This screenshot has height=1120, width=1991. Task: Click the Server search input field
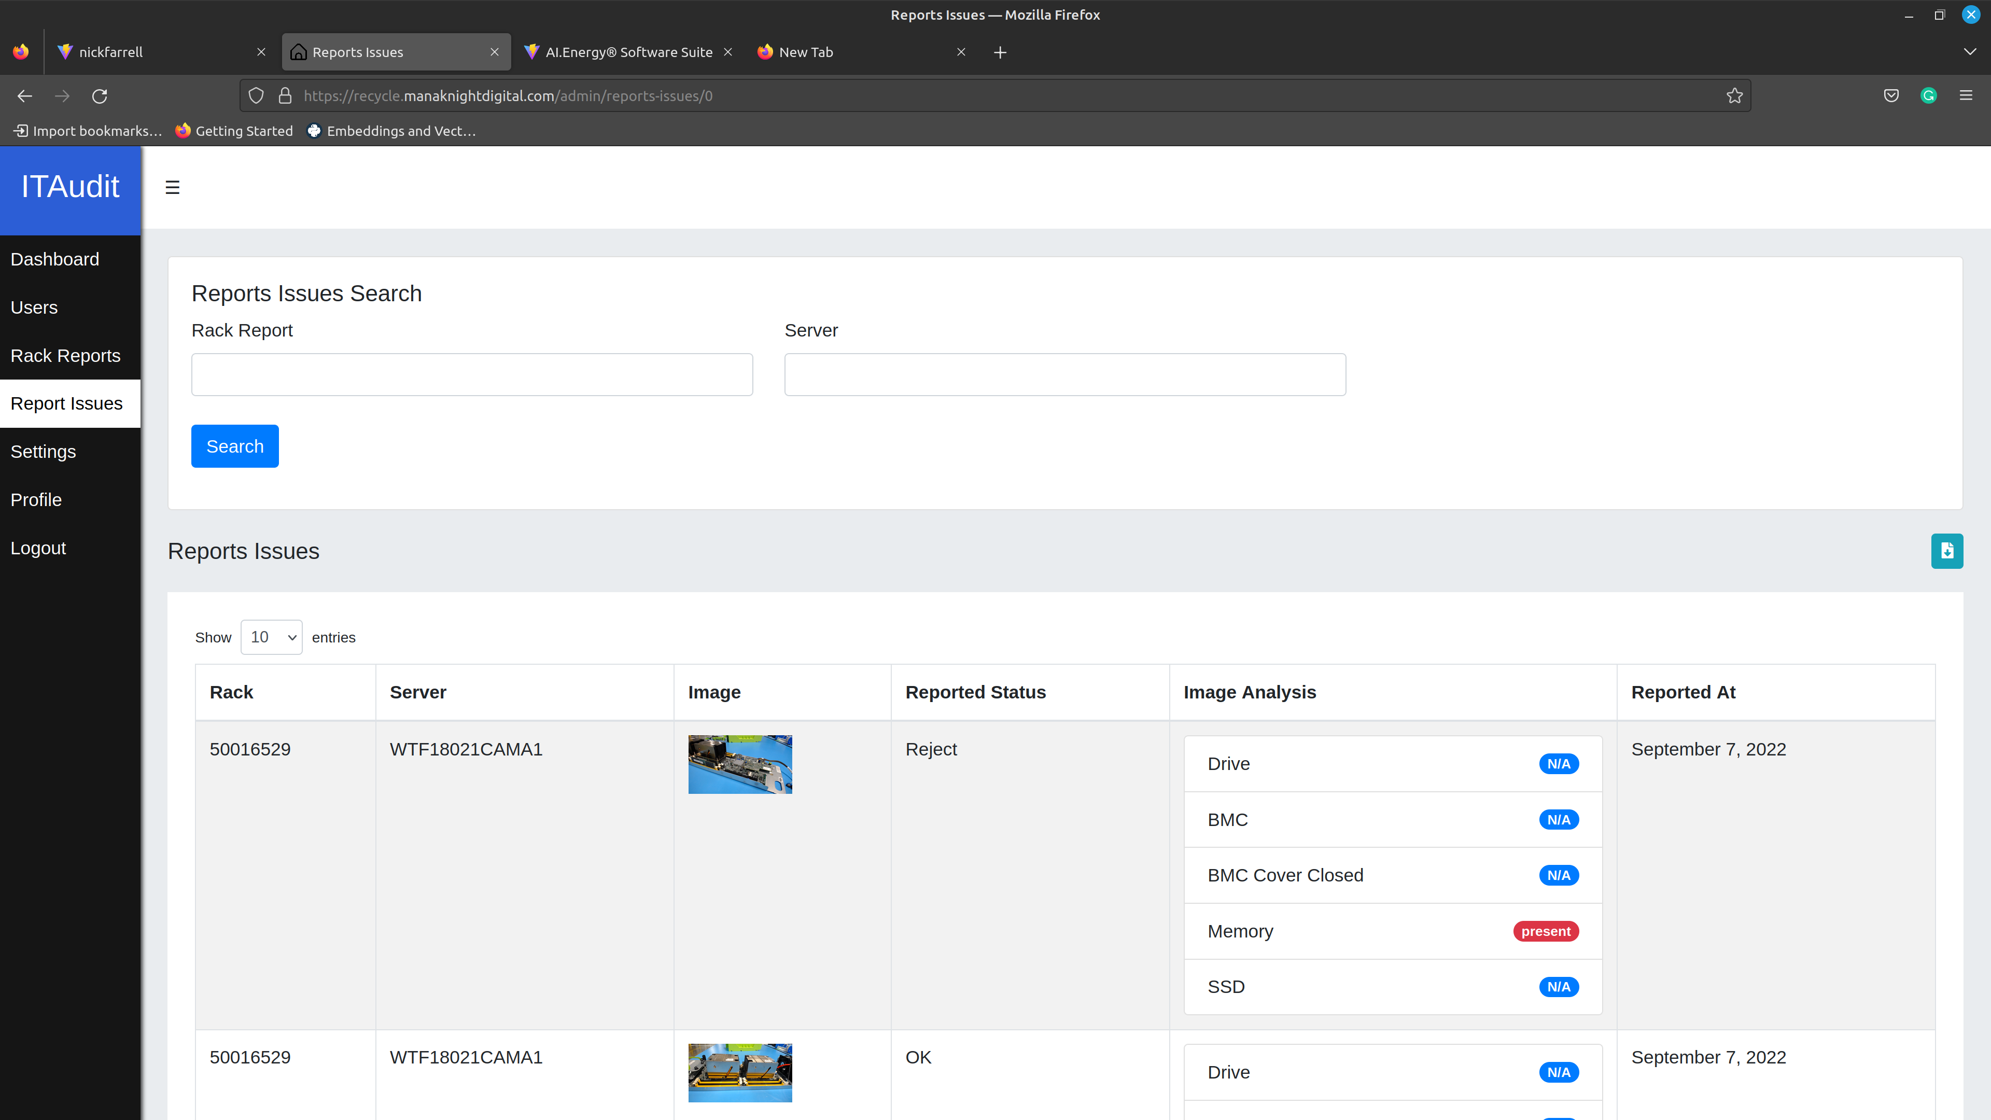[1064, 375]
